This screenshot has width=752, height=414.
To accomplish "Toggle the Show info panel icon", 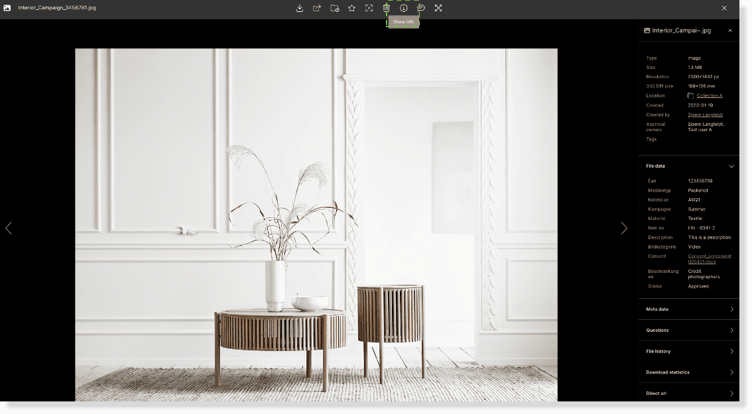I will click(x=403, y=8).
